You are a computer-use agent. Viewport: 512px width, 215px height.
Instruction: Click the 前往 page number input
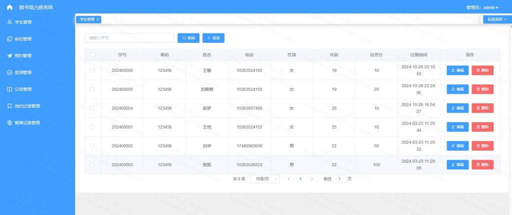(339, 179)
